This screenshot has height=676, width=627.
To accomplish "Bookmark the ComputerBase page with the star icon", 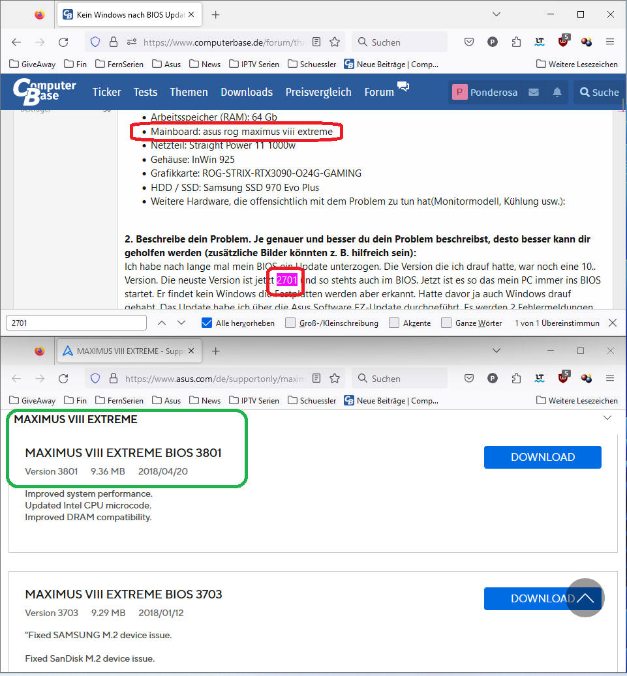I will point(335,42).
